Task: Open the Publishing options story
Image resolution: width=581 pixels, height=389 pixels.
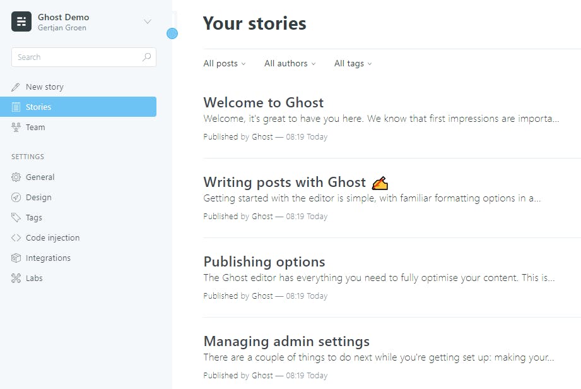Action: tap(264, 262)
